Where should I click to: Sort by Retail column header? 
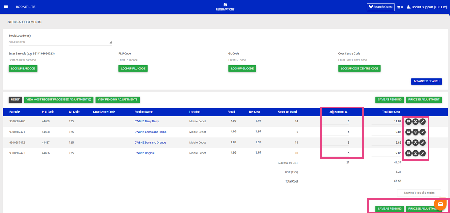231,112
